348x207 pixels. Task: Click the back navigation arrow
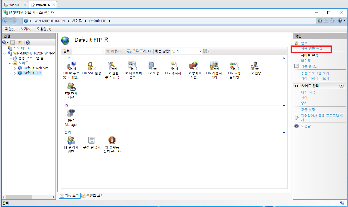click(6, 21)
